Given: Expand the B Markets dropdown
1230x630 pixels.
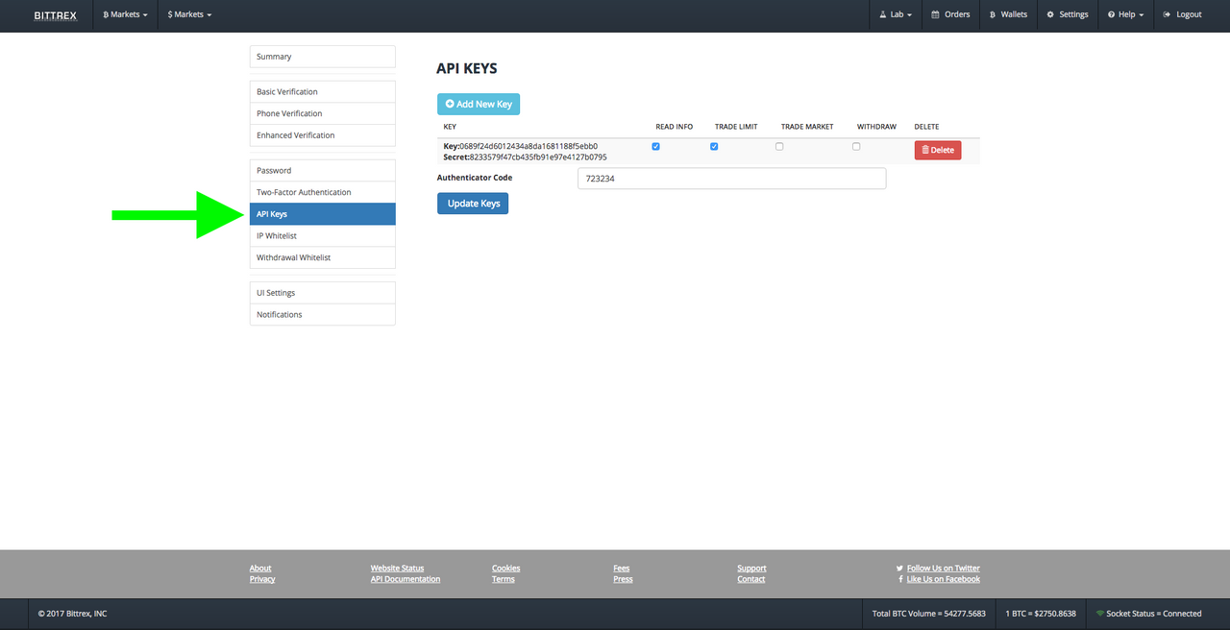Looking at the screenshot, I should pyautogui.click(x=124, y=14).
